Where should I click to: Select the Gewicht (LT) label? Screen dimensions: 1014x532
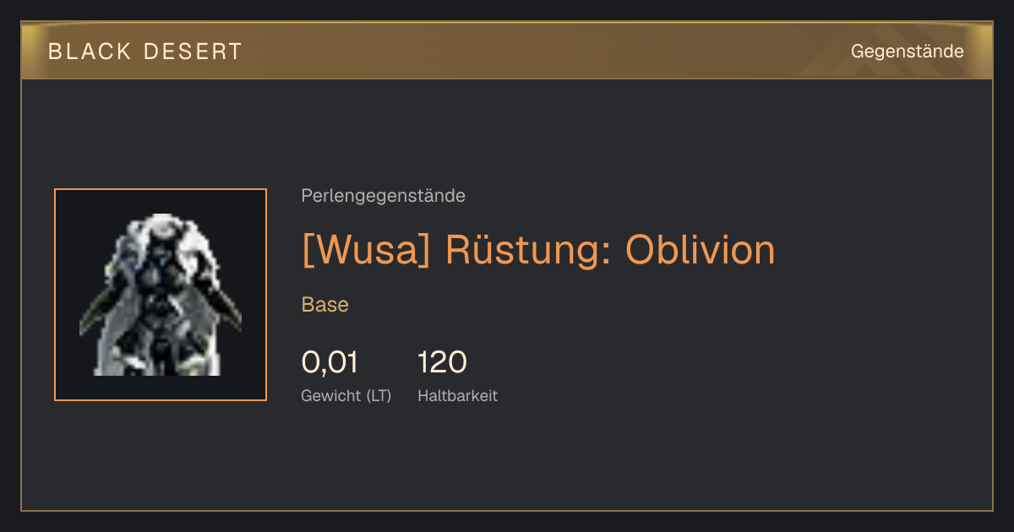coord(346,395)
